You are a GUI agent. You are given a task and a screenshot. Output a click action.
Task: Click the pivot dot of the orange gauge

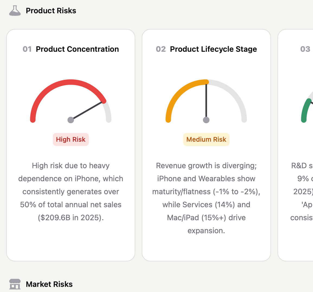206,120
